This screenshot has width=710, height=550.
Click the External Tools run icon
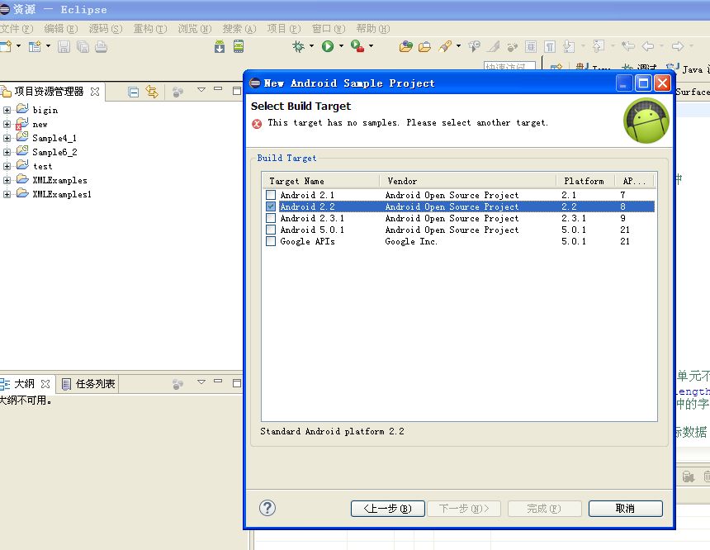(357, 46)
